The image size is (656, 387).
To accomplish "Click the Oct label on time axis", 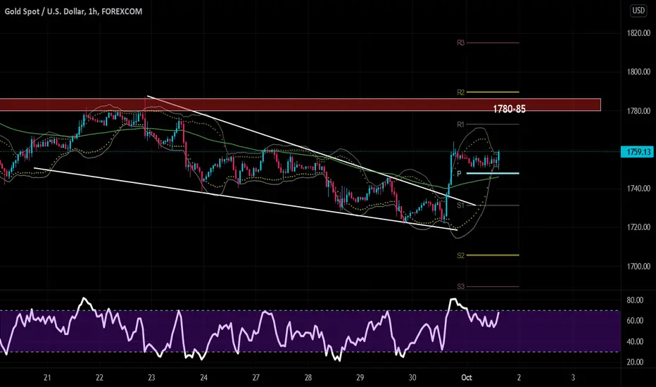I will point(467,378).
